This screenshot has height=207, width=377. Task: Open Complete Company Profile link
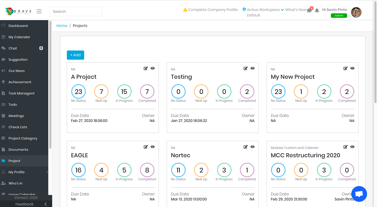(213, 10)
